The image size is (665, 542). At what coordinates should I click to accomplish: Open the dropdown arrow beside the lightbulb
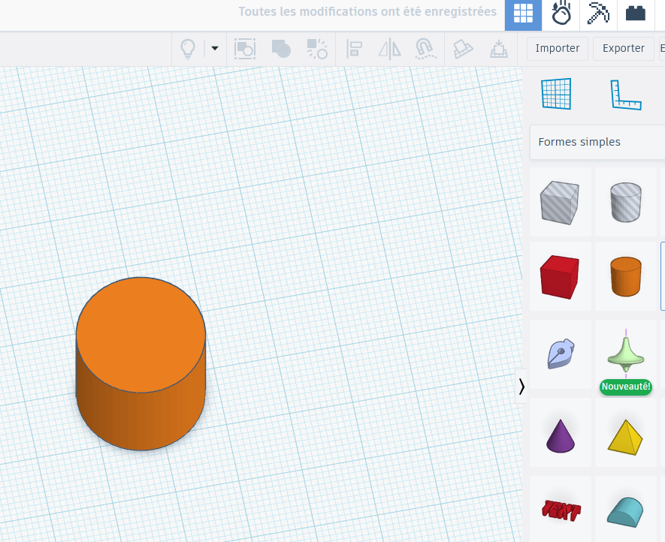pos(215,48)
